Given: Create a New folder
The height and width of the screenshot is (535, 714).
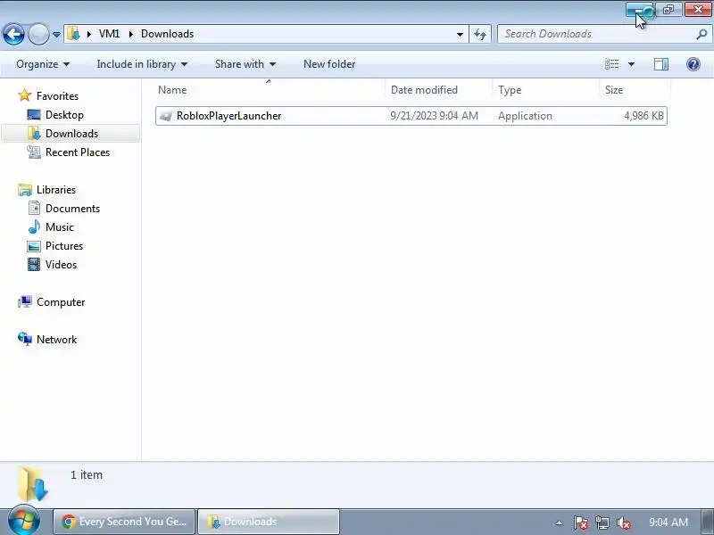Looking at the screenshot, I should tap(329, 64).
